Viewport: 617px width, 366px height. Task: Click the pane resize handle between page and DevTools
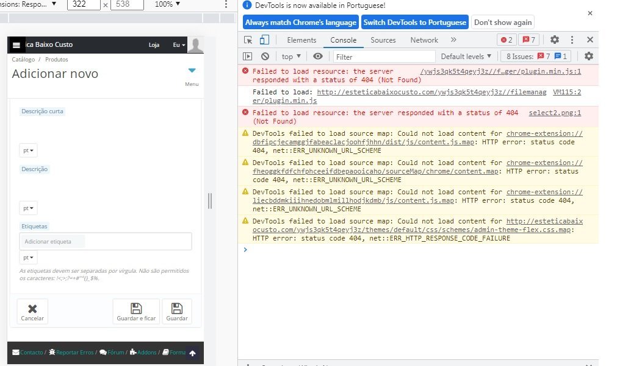[210, 201]
